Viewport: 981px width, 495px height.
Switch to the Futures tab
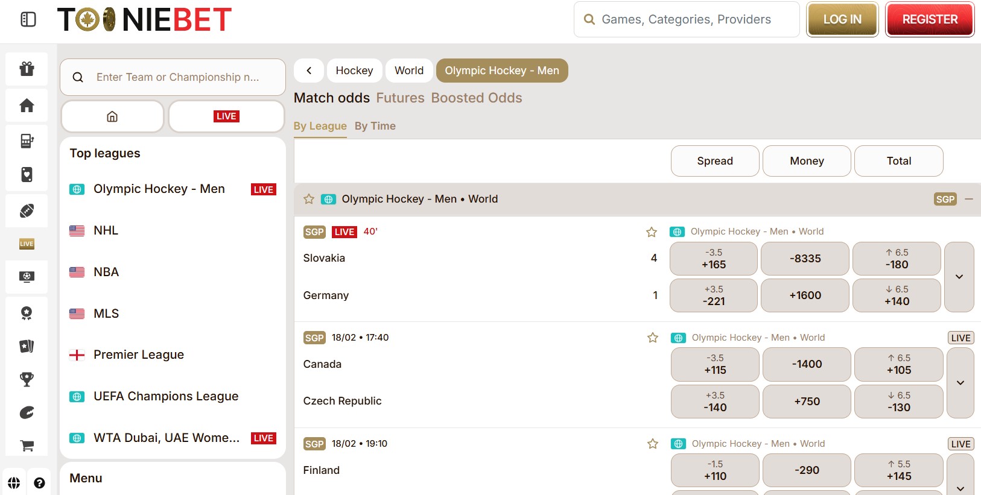coord(400,98)
